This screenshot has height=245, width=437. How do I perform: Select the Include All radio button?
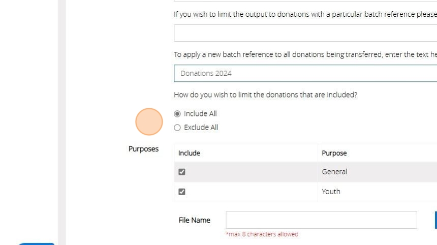click(x=177, y=114)
